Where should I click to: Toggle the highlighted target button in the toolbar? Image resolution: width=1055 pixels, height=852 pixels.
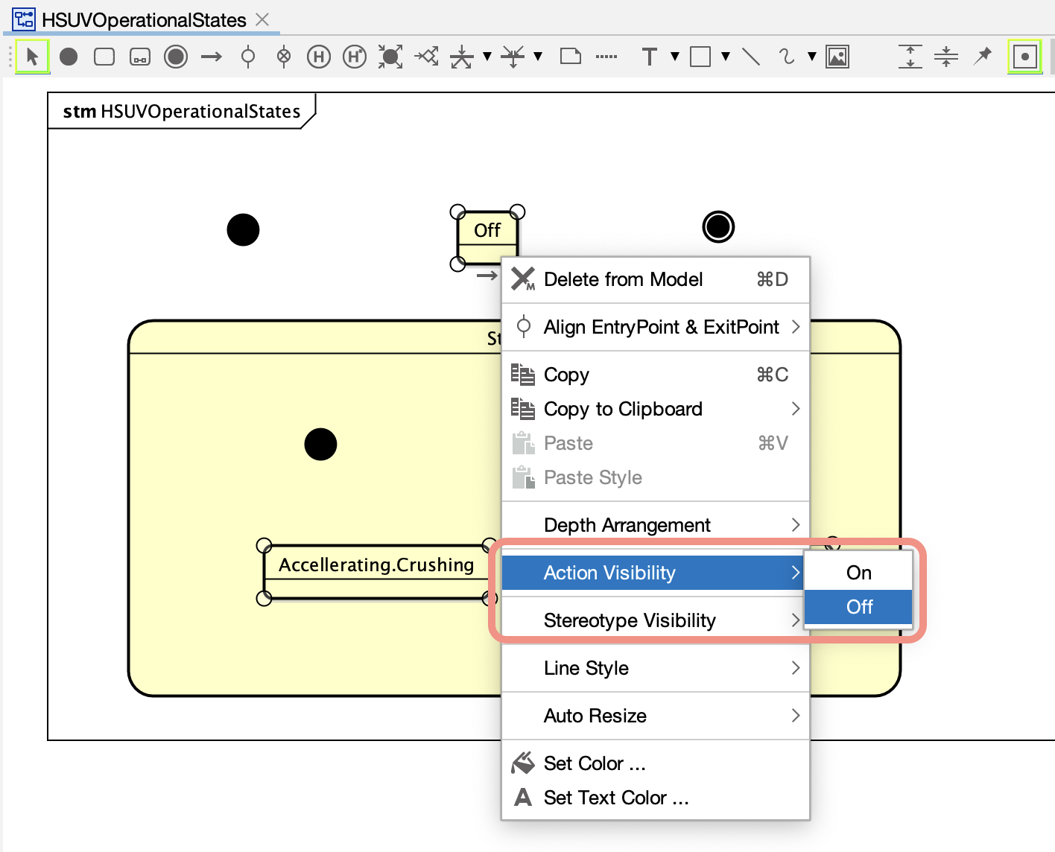coord(1024,57)
